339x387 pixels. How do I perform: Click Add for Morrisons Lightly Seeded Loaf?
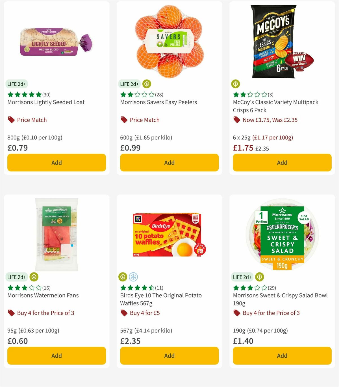coord(56,163)
